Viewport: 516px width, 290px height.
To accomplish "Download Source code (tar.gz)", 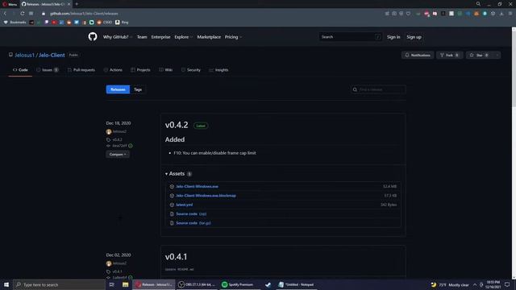I will pos(193,223).
